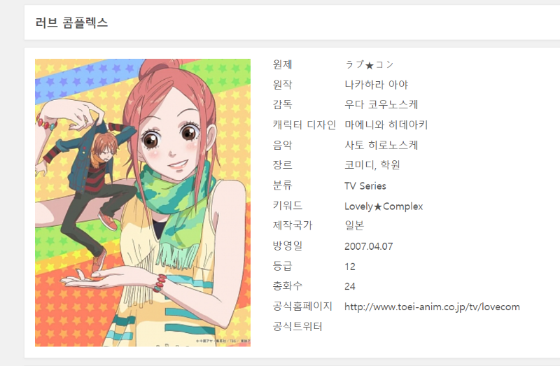Image resolution: width=560 pixels, height=366 pixels.
Task: Click the production country value 일본
Action: coord(354,225)
